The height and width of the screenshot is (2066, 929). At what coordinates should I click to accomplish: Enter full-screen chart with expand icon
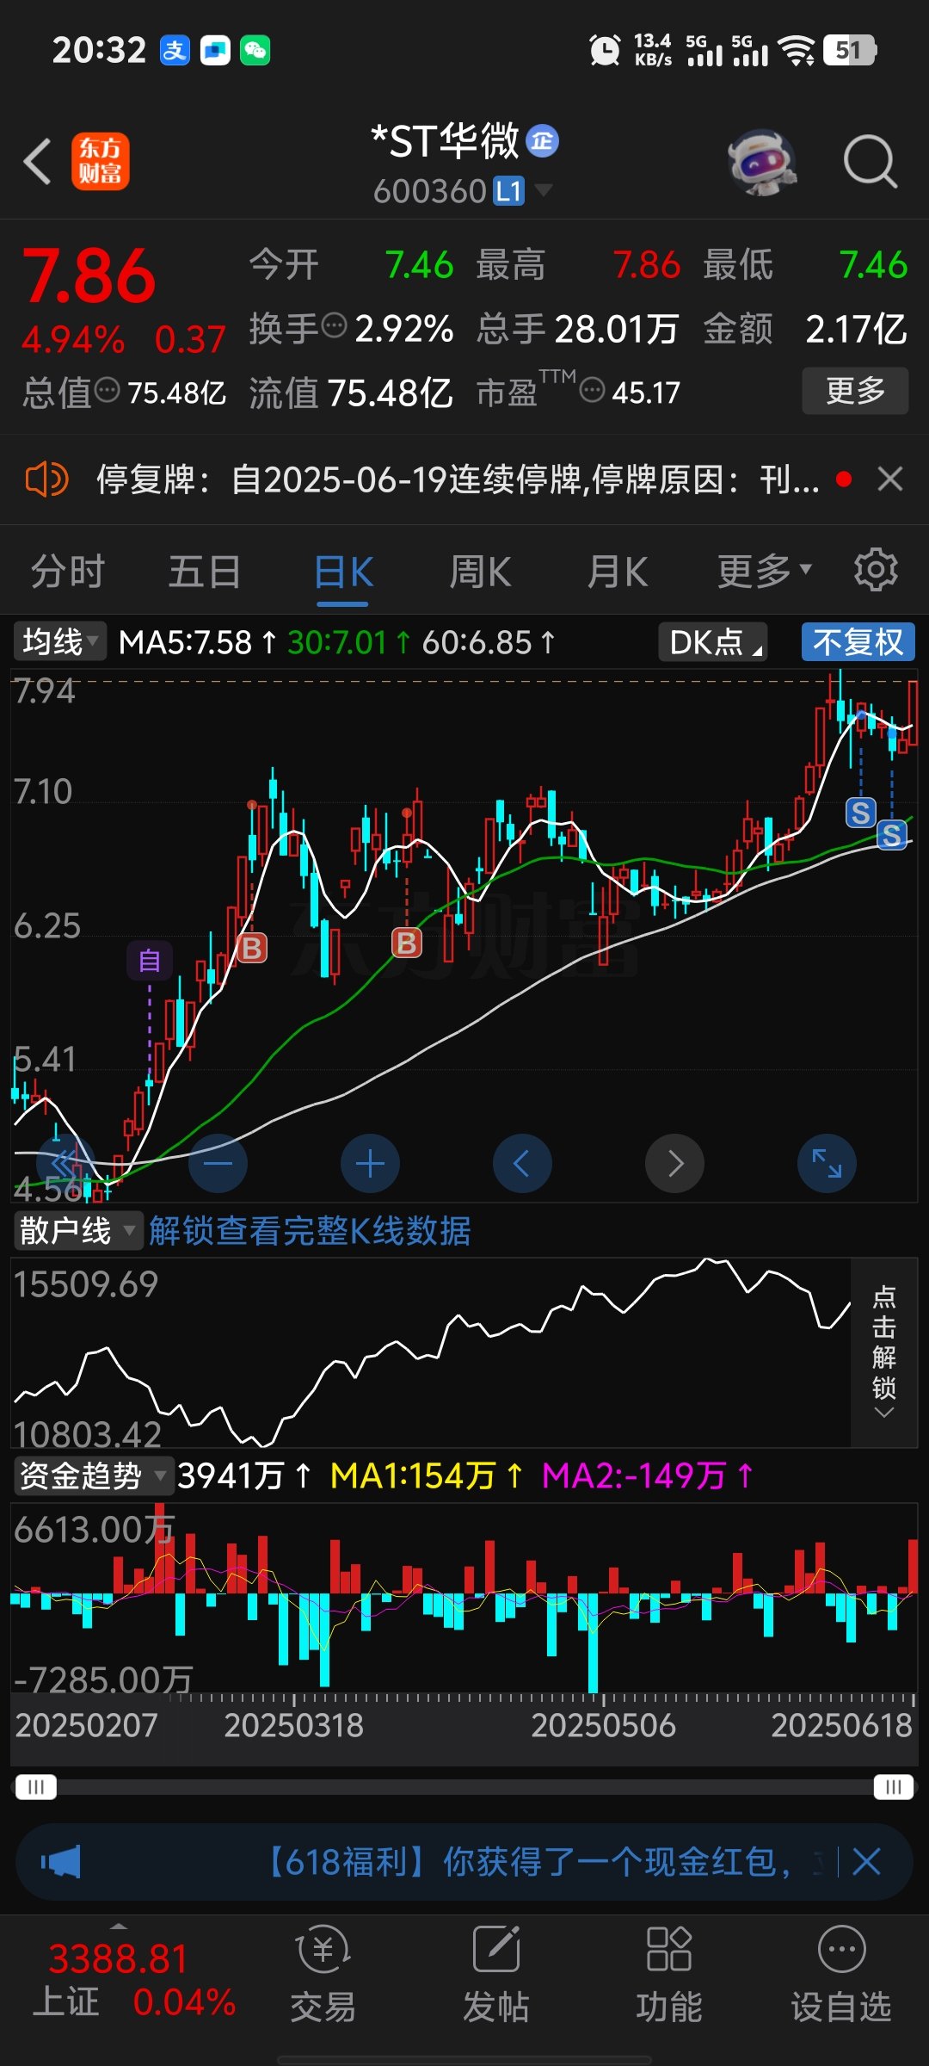tap(827, 1164)
